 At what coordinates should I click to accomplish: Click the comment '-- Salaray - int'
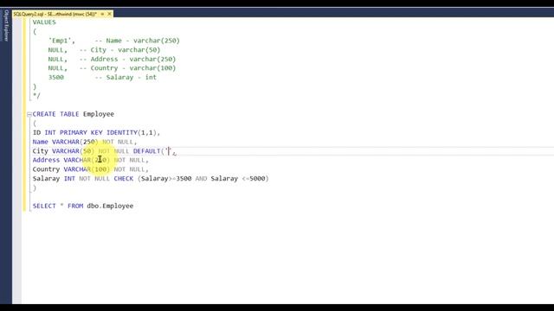tap(126, 77)
